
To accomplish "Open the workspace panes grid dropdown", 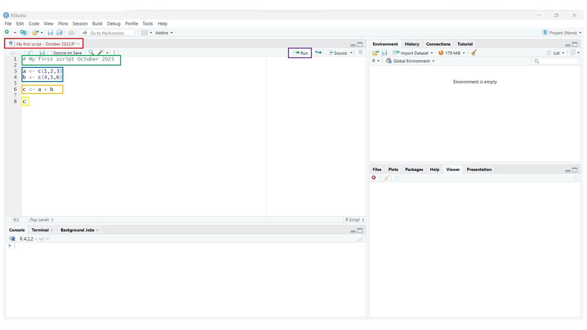I will tap(147, 33).
